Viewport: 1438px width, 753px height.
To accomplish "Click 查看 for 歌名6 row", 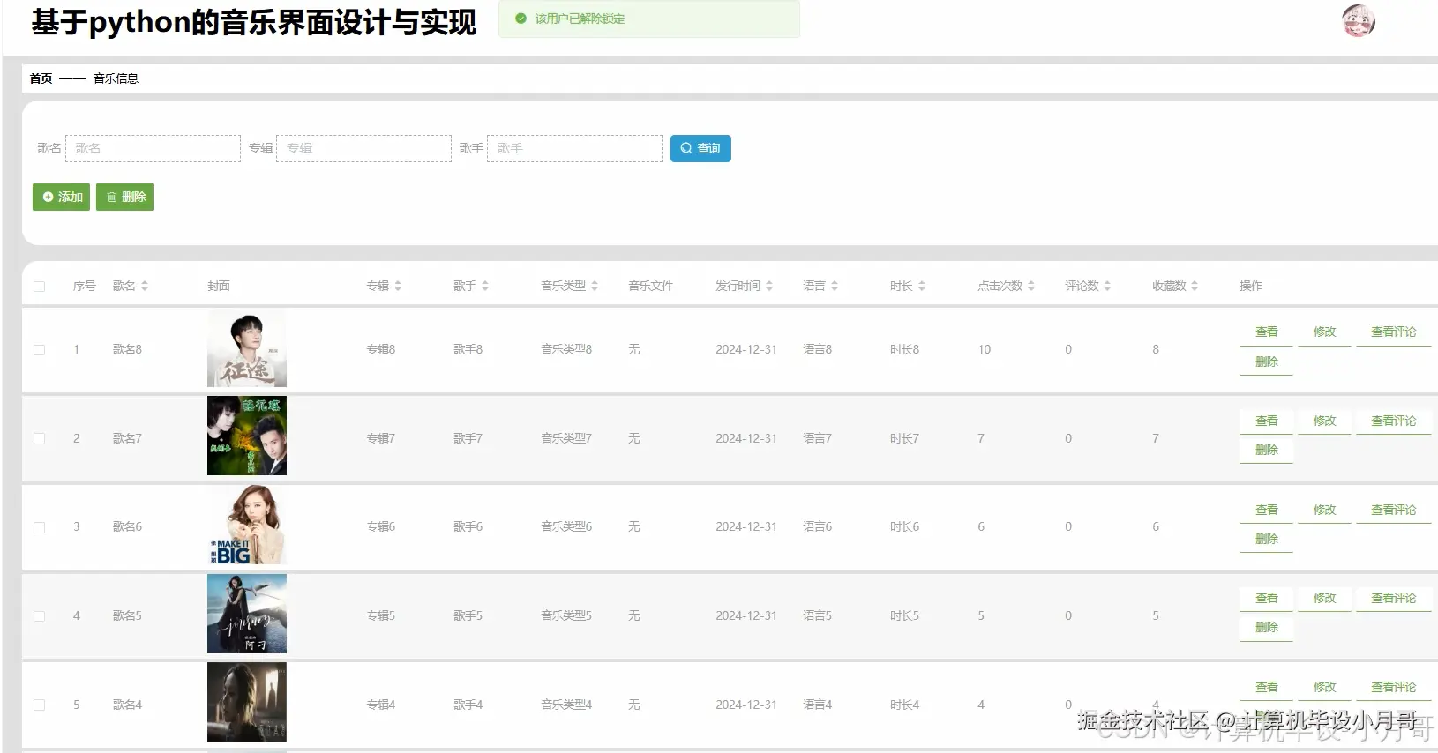I will coord(1266,510).
